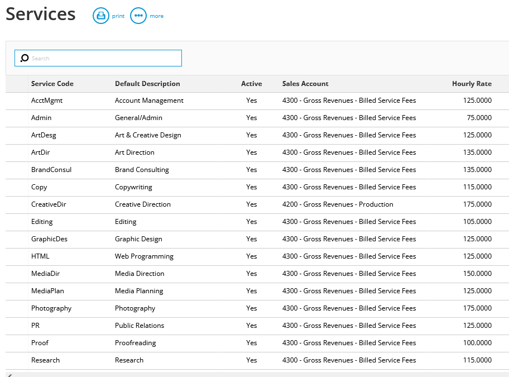Sort by Service Code column header
The height and width of the screenshot is (377, 509).
tap(52, 84)
